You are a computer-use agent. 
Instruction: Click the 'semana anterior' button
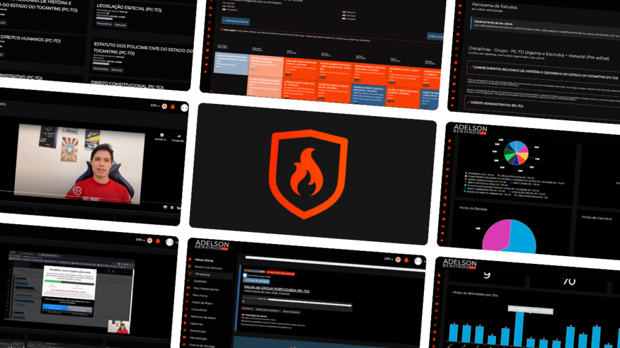coord(236,21)
